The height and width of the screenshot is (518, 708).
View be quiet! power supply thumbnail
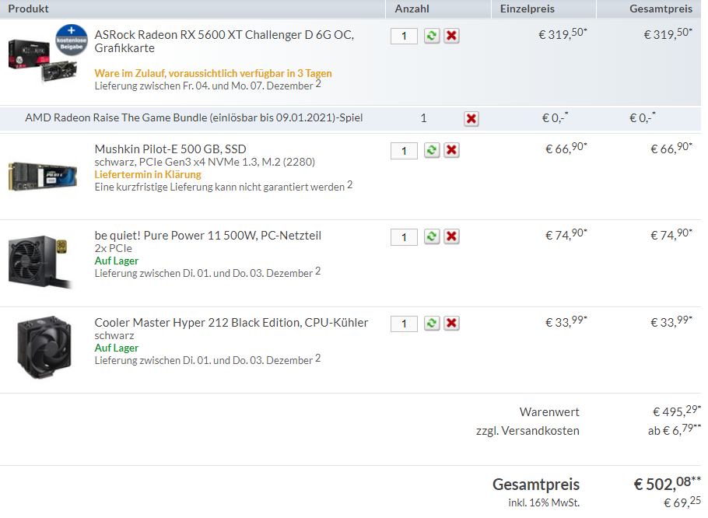(40, 261)
